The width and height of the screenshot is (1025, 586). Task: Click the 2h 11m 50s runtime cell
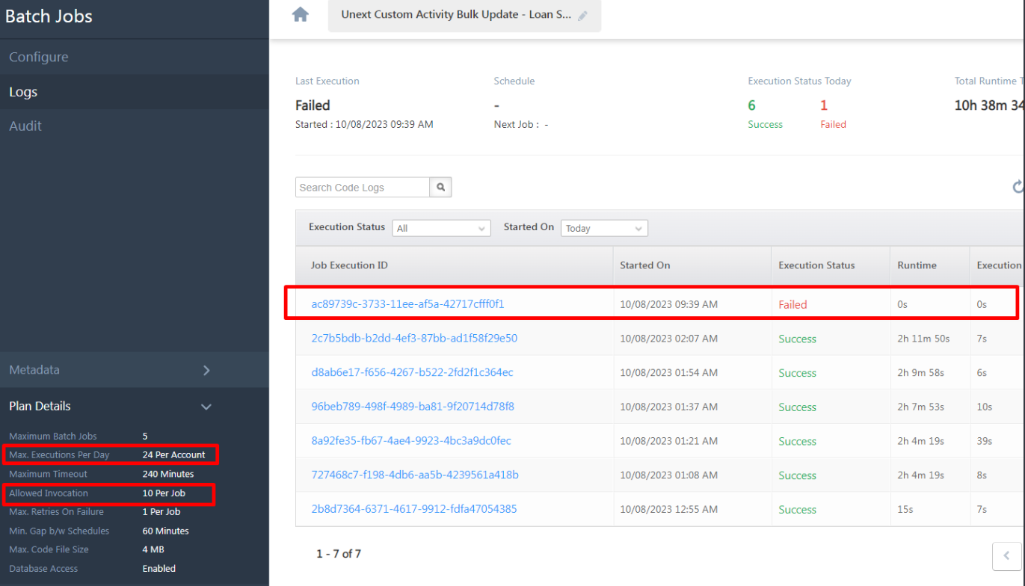point(923,339)
